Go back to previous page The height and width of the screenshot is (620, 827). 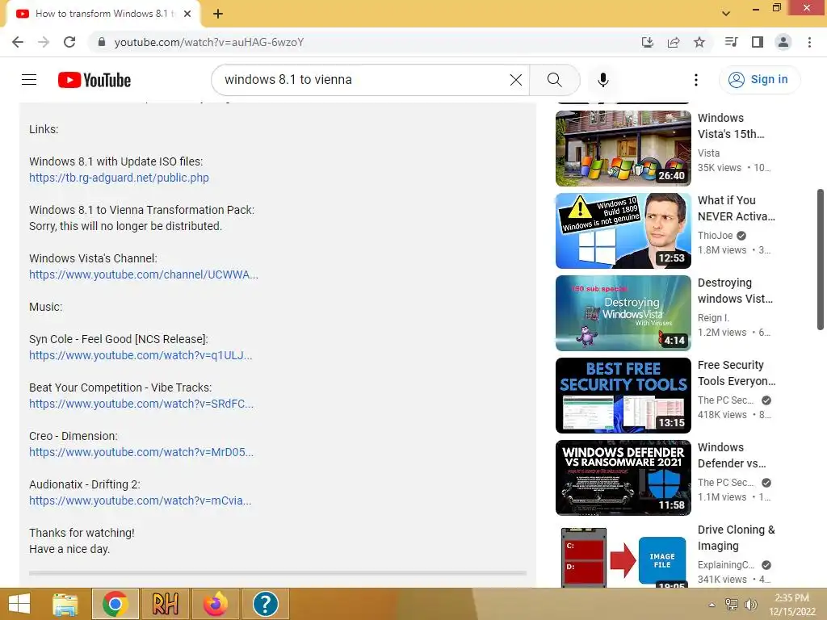[x=18, y=42]
